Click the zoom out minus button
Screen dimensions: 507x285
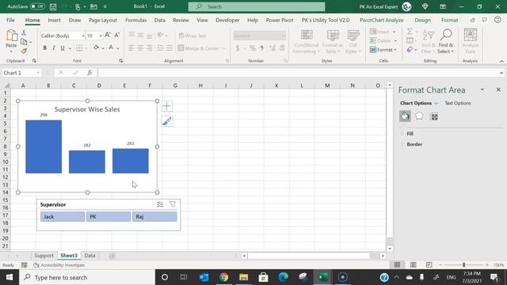pyautogui.click(x=440, y=265)
